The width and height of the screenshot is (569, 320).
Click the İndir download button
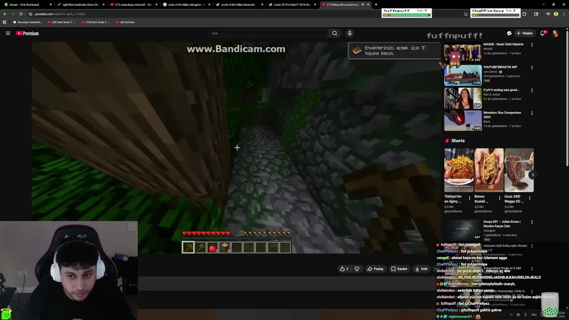pos(421,269)
